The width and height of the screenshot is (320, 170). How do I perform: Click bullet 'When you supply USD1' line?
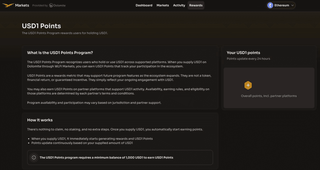click(92, 138)
